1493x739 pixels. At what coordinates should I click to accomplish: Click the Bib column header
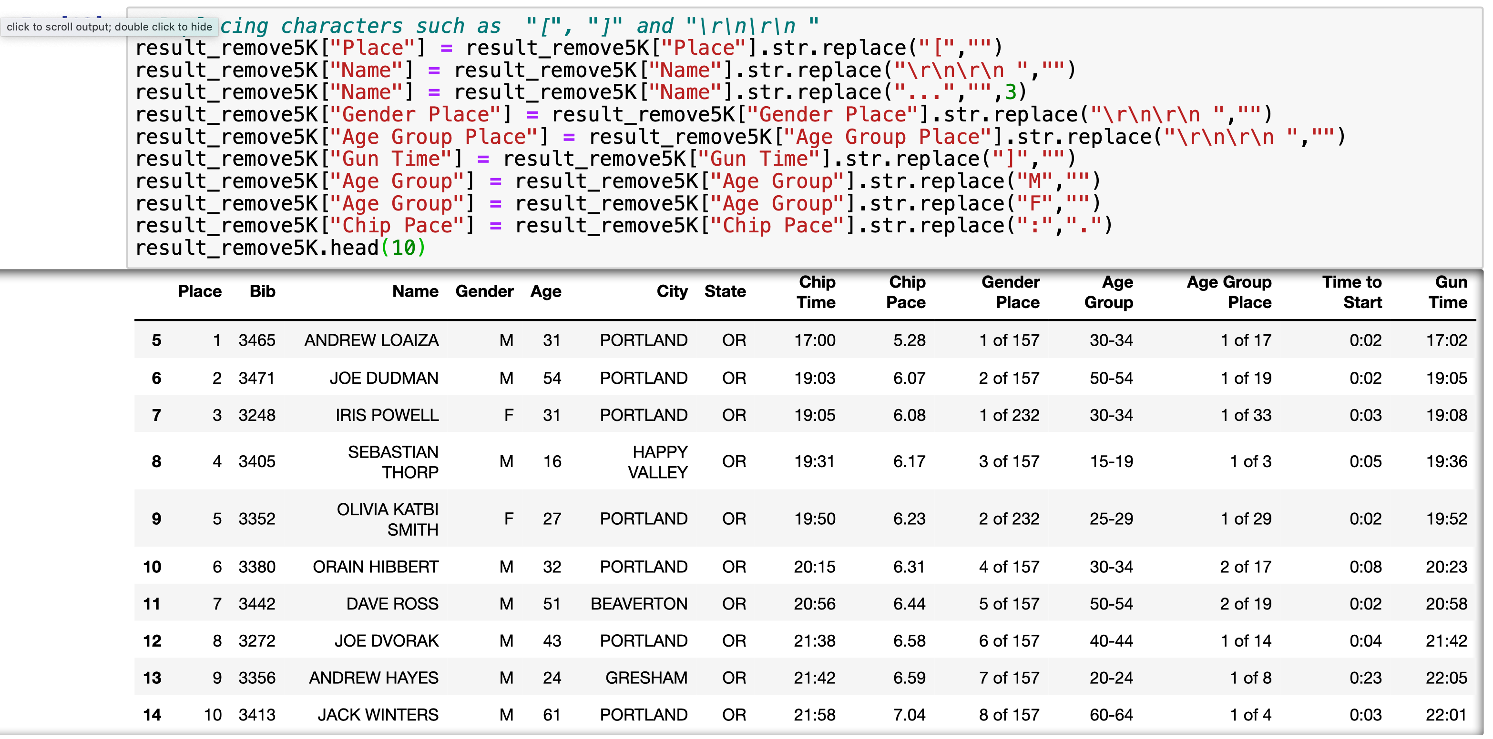[x=262, y=291]
